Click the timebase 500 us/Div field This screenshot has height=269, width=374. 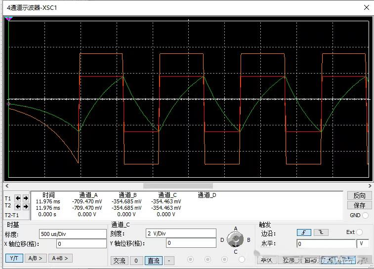(x=73, y=234)
